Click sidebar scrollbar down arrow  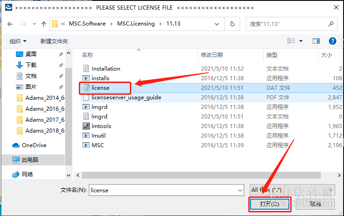coord(68,175)
